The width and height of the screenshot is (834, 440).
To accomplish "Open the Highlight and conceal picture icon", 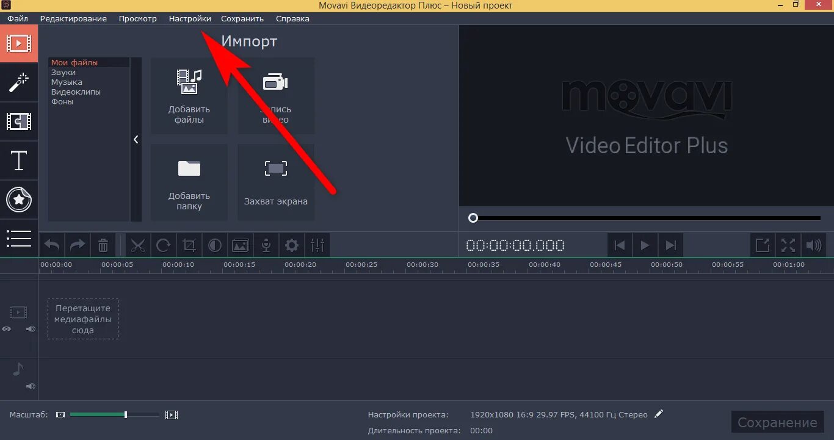I will click(241, 245).
